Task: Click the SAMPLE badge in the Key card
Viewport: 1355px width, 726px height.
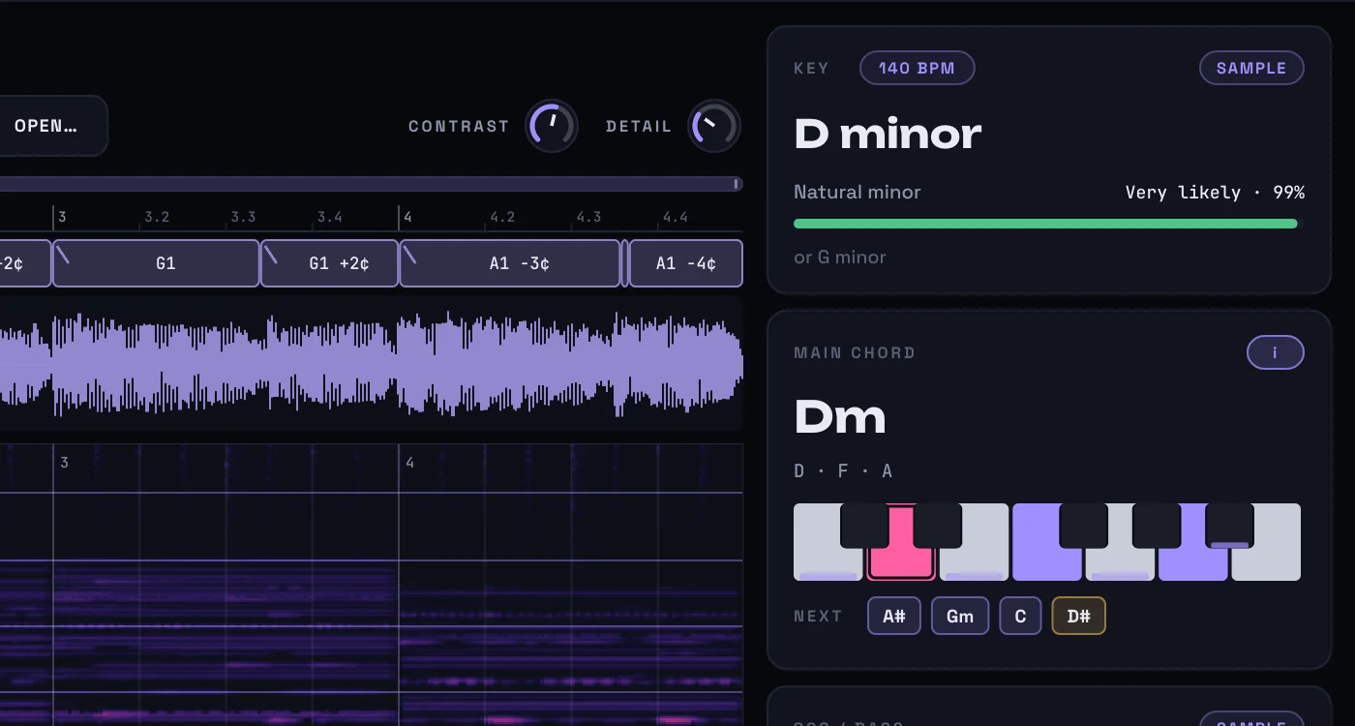Action: pyautogui.click(x=1251, y=68)
